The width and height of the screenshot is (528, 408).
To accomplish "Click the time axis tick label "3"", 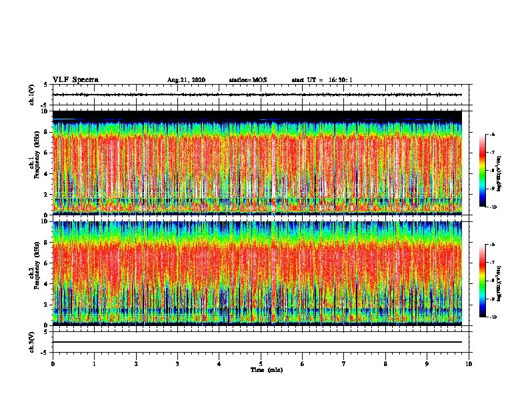I will tap(177, 364).
